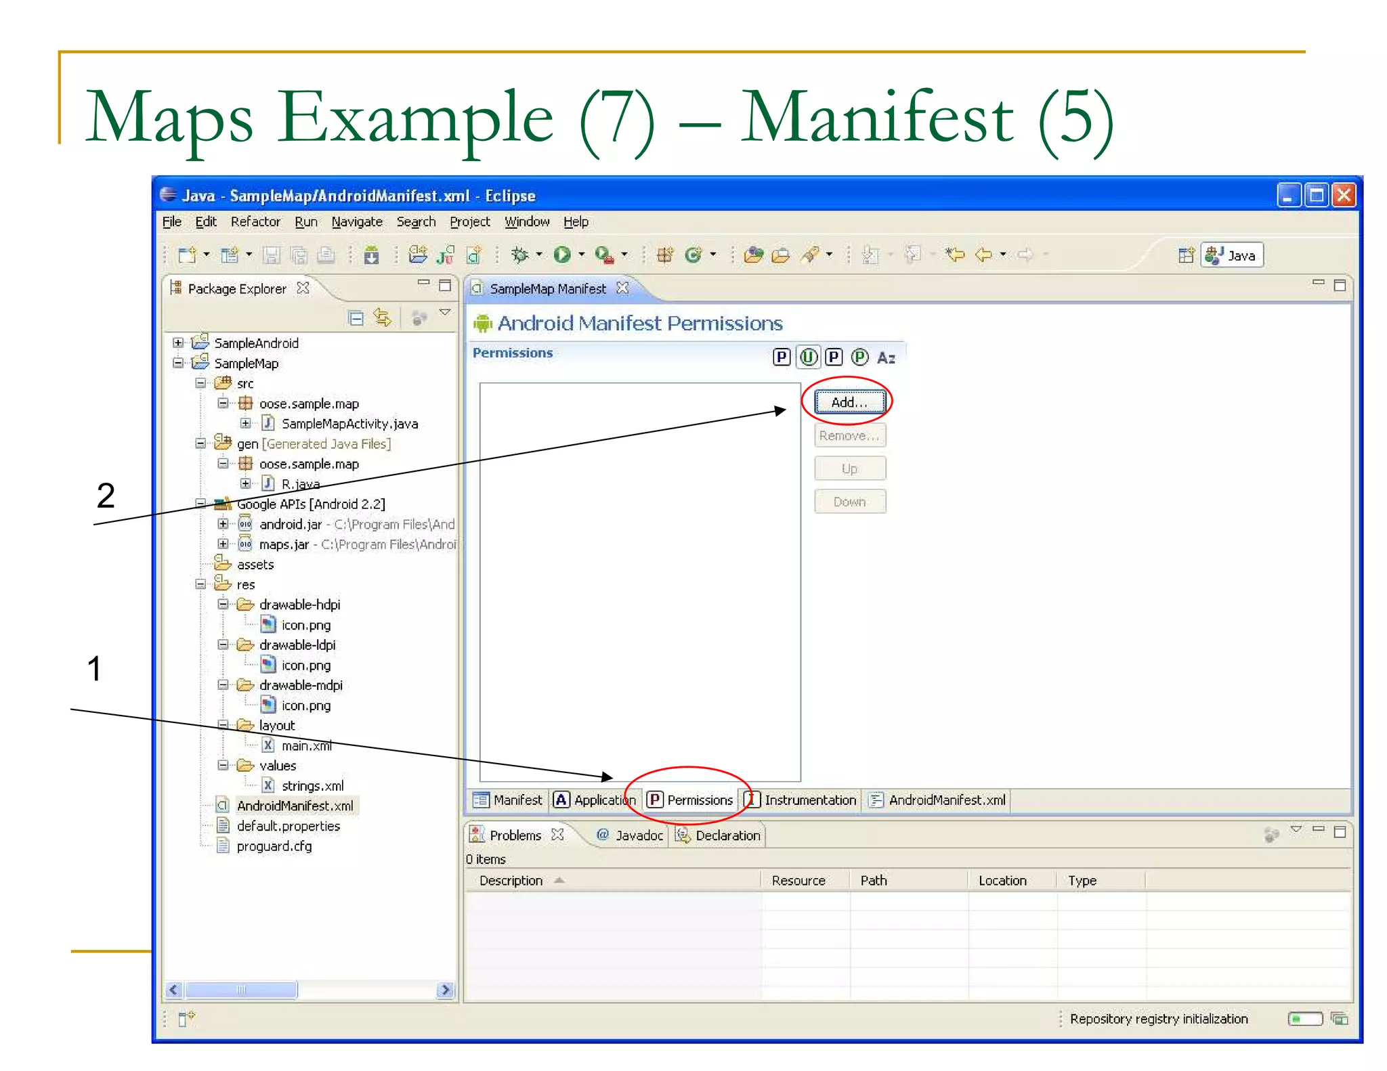Expand the maps.jar node
The image size is (1387, 1071).
click(x=223, y=544)
